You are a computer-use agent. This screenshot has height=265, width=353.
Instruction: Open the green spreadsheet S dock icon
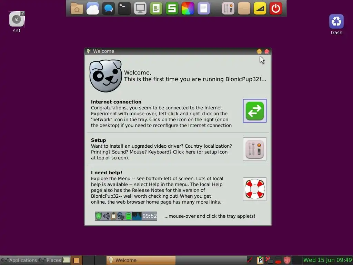[x=172, y=9]
